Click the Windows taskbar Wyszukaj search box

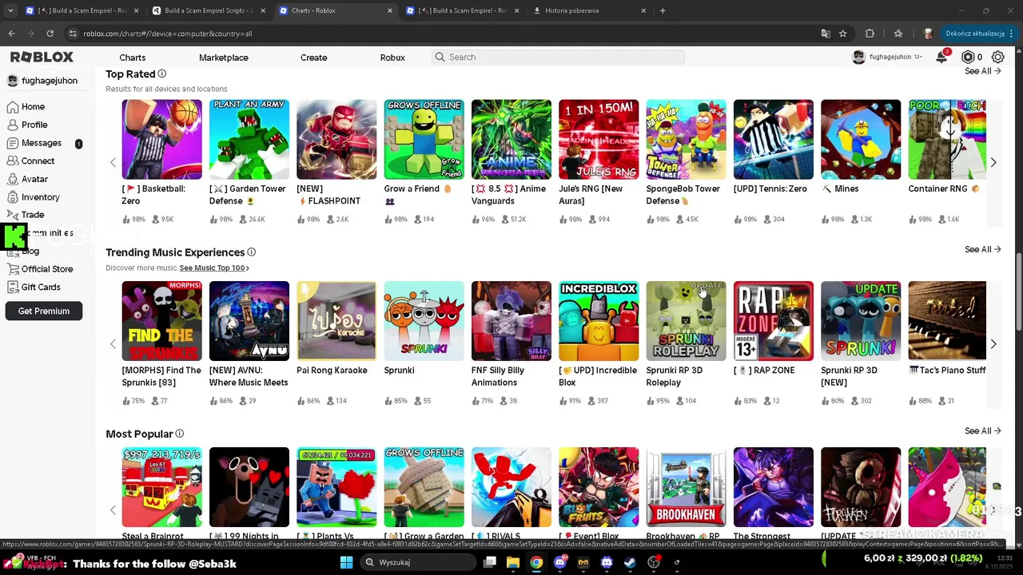click(416, 562)
